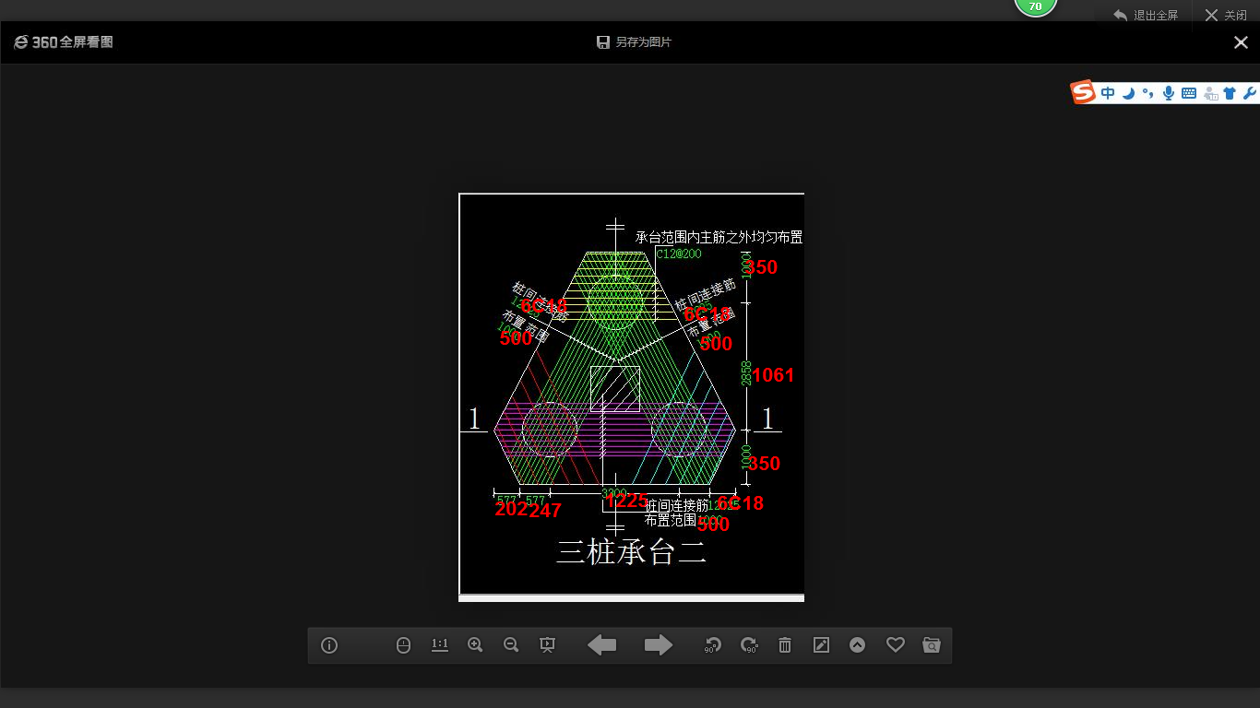
Task: Start the slideshow presentation icon
Action: point(547,645)
